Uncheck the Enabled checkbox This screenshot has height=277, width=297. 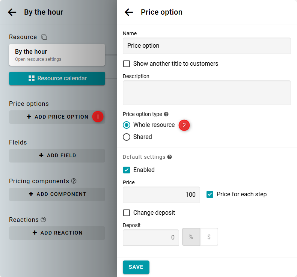(127, 170)
